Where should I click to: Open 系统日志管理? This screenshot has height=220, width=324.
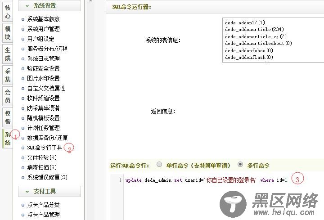pos(43,58)
